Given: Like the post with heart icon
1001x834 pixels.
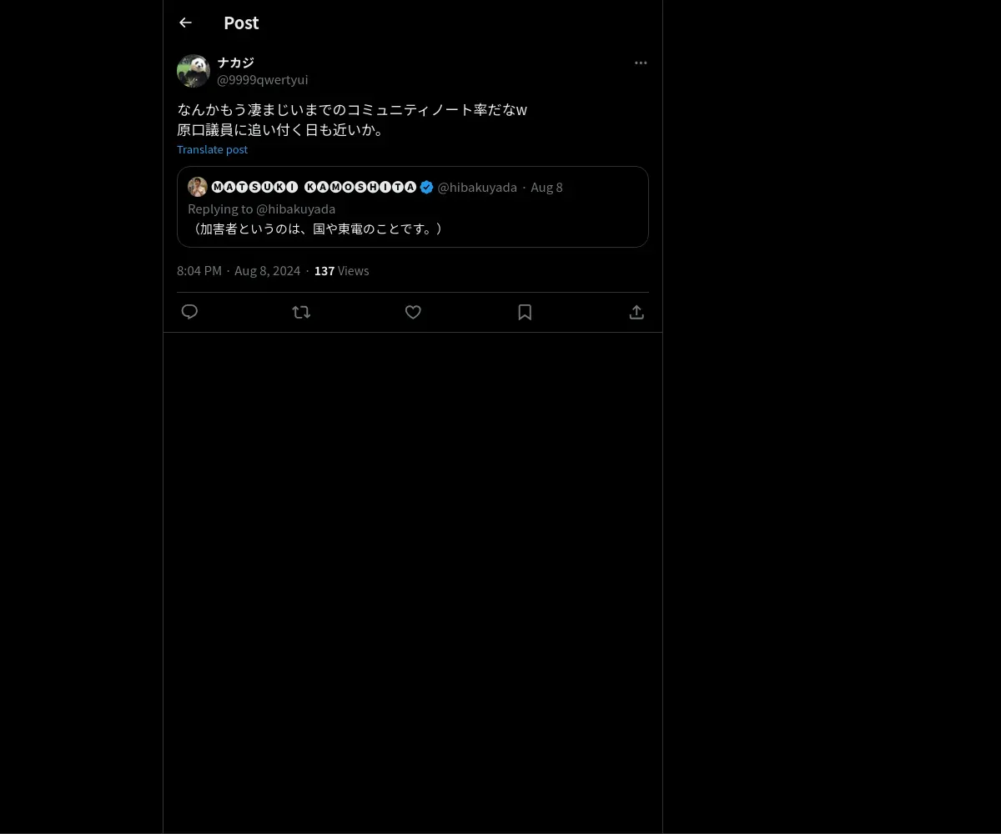Looking at the screenshot, I should point(413,312).
